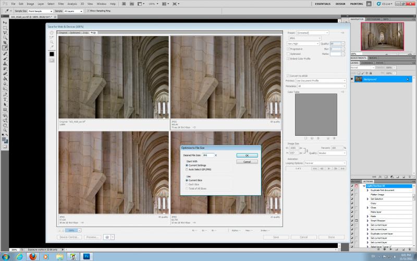
Task: Select the Eyedropper tool in Save for Web dialog
Action: point(52,47)
